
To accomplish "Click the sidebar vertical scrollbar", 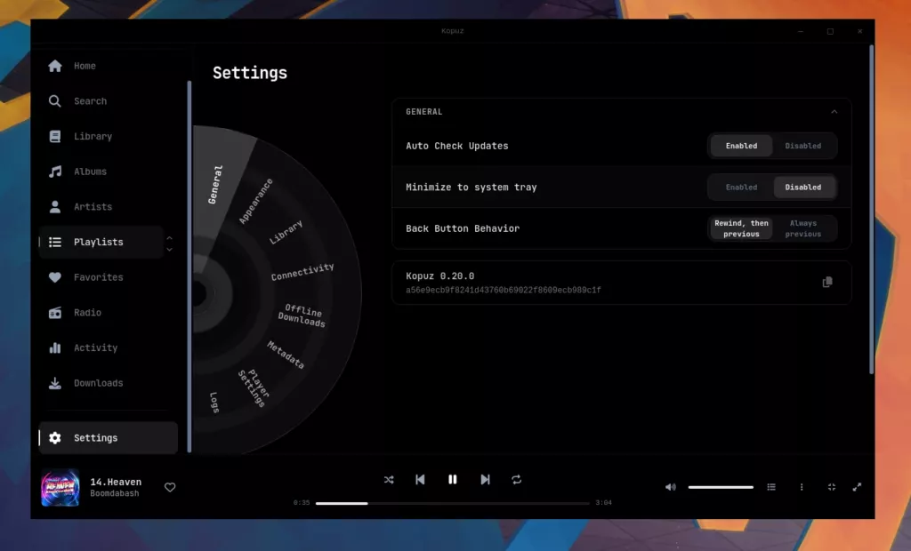I will pyautogui.click(x=189, y=267).
